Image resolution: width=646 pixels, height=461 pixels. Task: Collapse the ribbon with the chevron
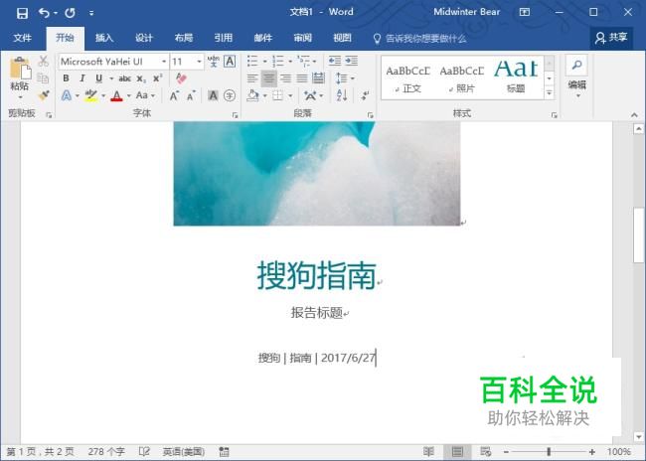pyautogui.click(x=634, y=115)
